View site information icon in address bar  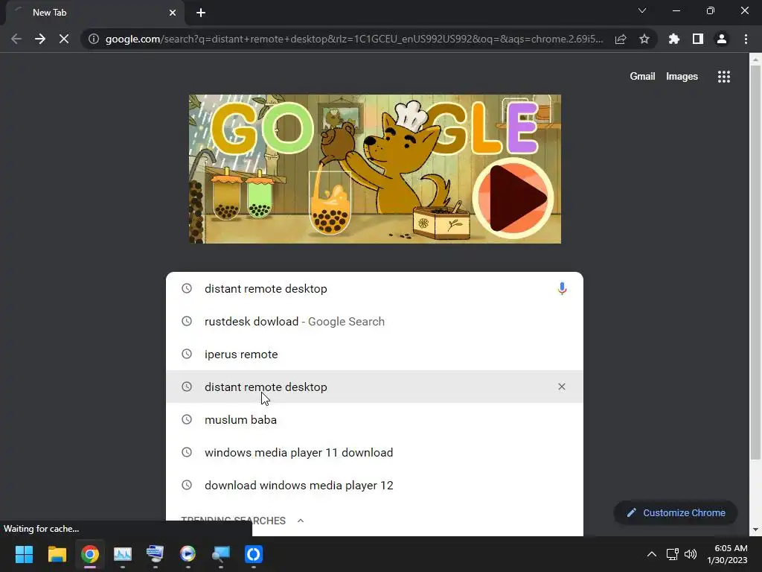pos(94,39)
